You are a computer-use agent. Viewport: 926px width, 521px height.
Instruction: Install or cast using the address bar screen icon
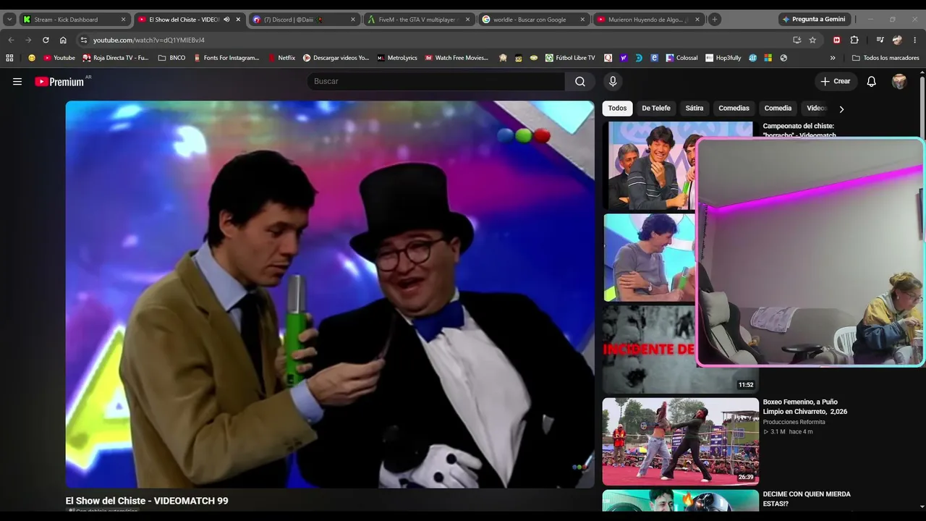[797, 40]
